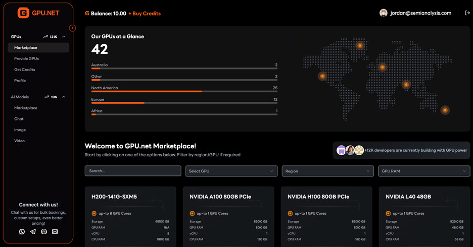
Task: Open Provide GPUs page
Action: coord(27,58)
